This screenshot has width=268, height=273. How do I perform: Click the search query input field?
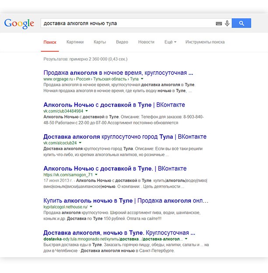[x=127, y=23]
